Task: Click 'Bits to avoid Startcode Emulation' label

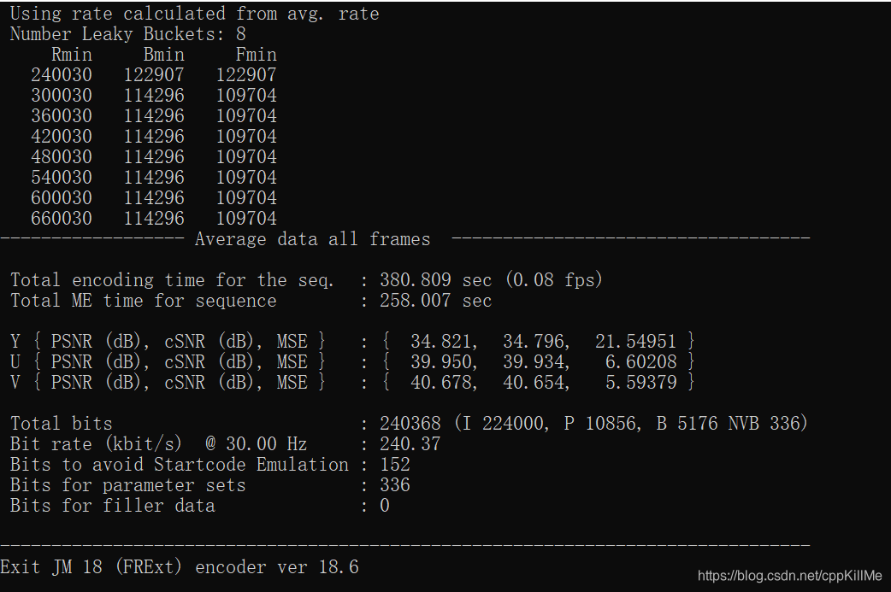Action: (x=179, y=465)
